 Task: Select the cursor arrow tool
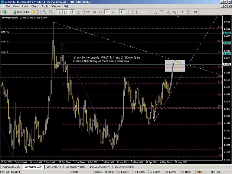point(122,12)
